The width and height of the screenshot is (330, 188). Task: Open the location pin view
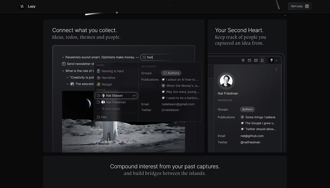pos(243,60)
